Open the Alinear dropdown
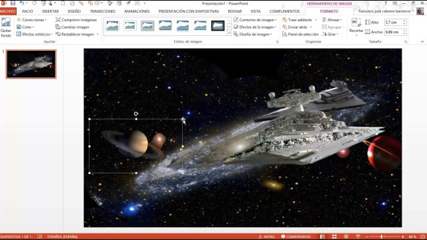 pos(332,20)
